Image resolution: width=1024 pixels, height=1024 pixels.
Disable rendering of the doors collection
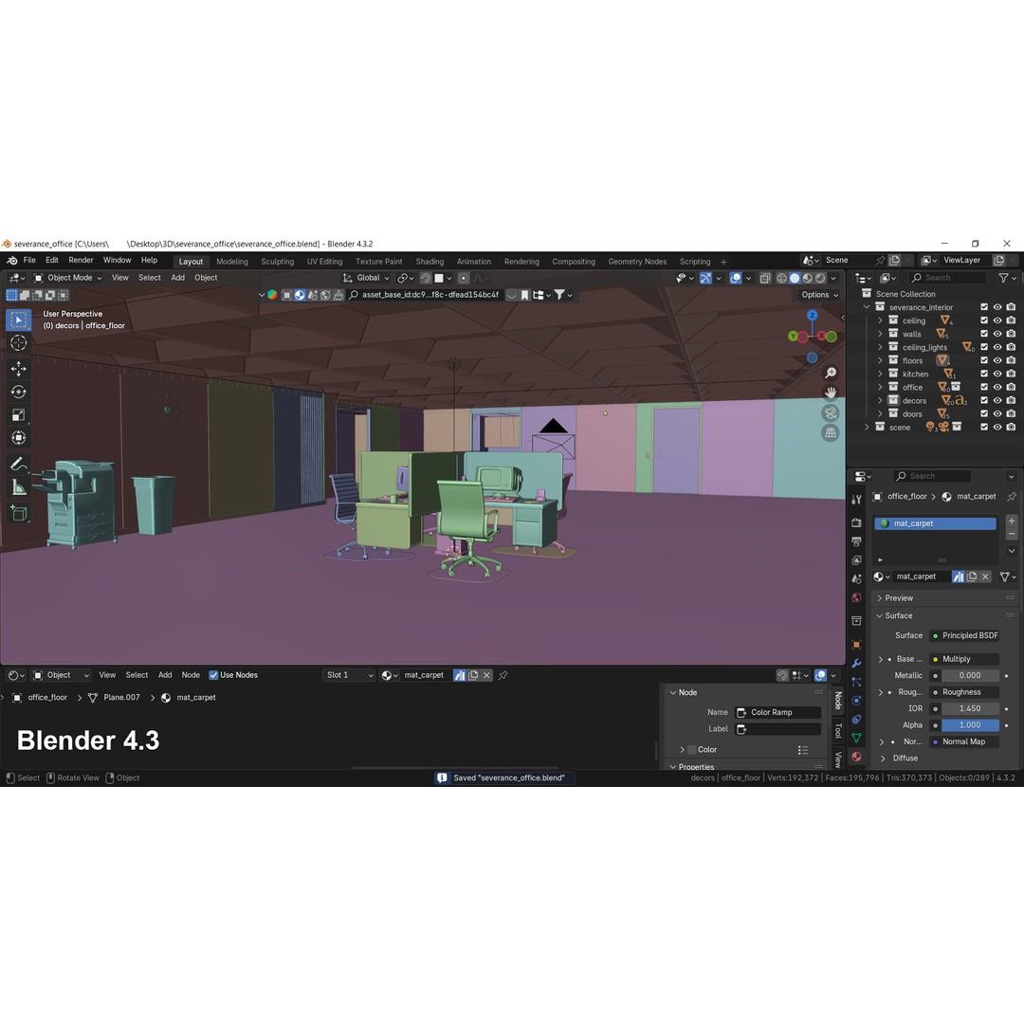(1011, 414)
